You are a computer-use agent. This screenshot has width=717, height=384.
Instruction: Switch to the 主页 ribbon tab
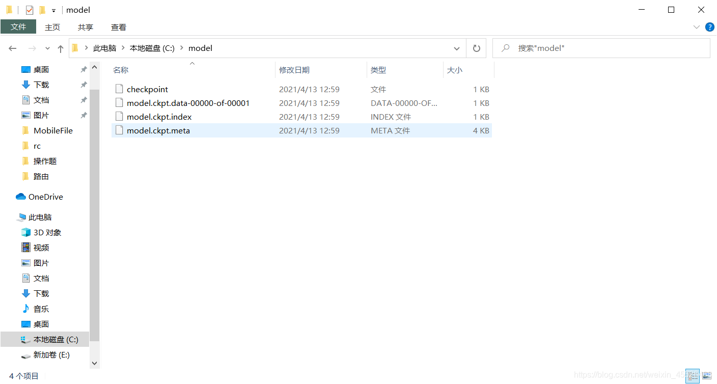52,27
